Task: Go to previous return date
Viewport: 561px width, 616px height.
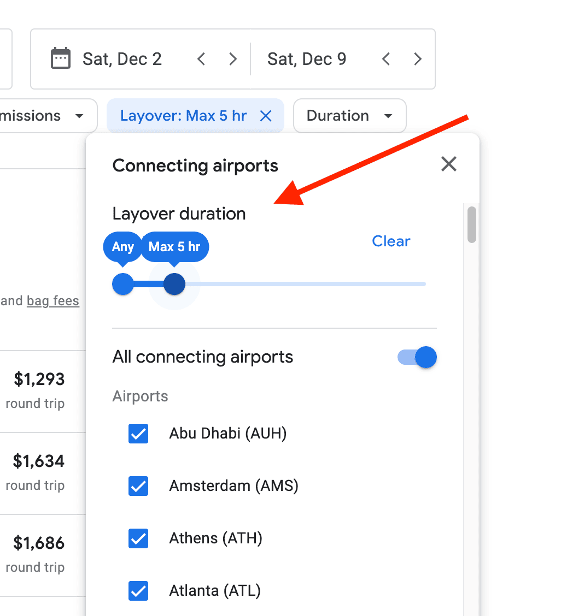Action: [x=386, y=59]
